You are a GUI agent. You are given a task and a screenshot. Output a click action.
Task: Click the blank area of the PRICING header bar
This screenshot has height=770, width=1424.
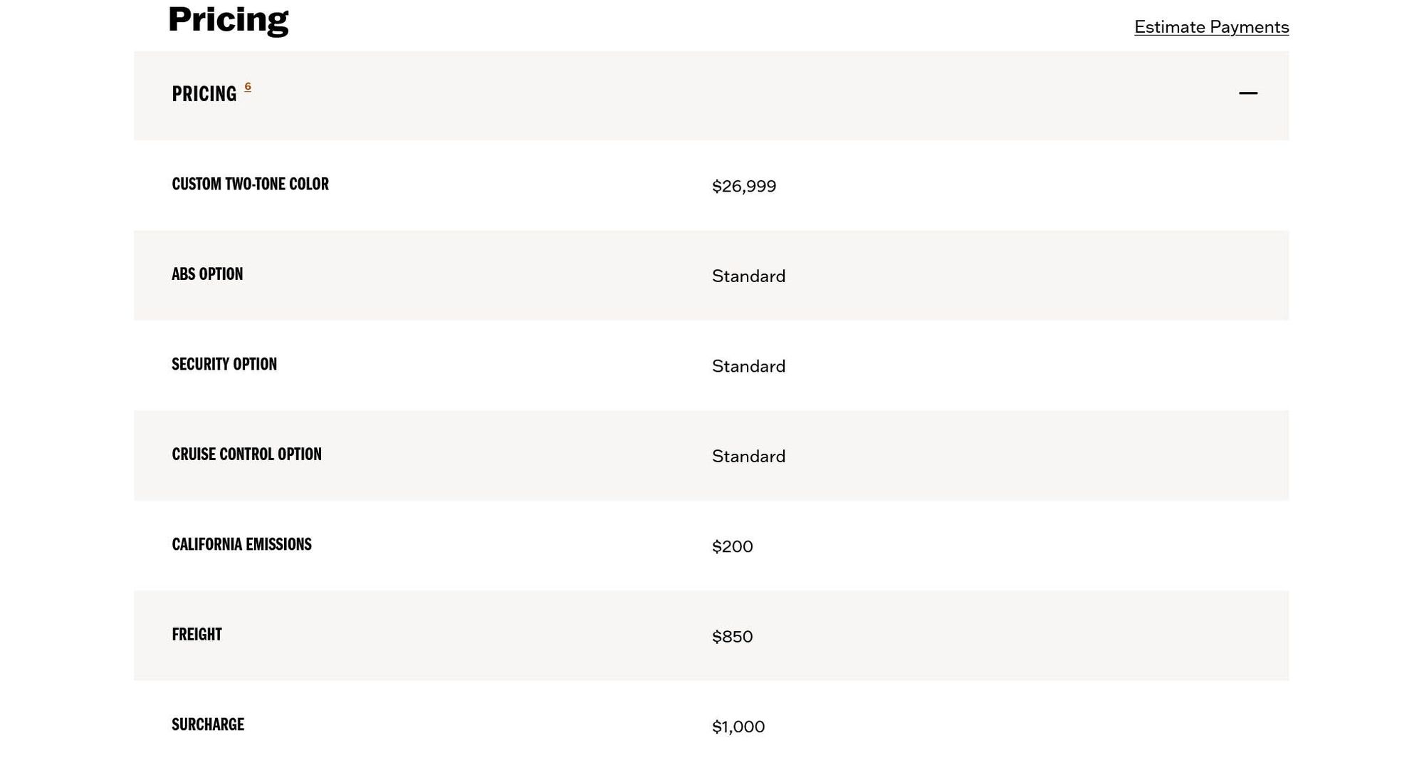pyautogui.click(x=712, y=95)
